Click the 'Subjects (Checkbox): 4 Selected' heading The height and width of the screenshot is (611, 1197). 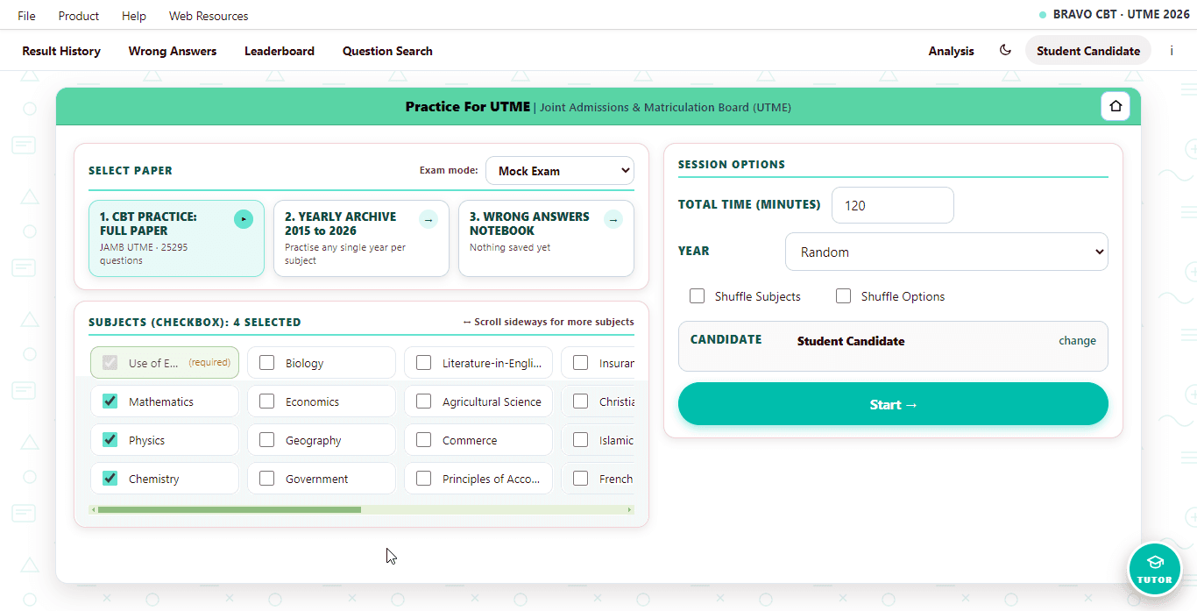point(195,322)
